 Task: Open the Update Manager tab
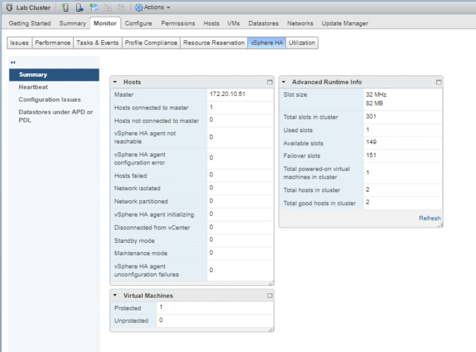pos(344,23)
